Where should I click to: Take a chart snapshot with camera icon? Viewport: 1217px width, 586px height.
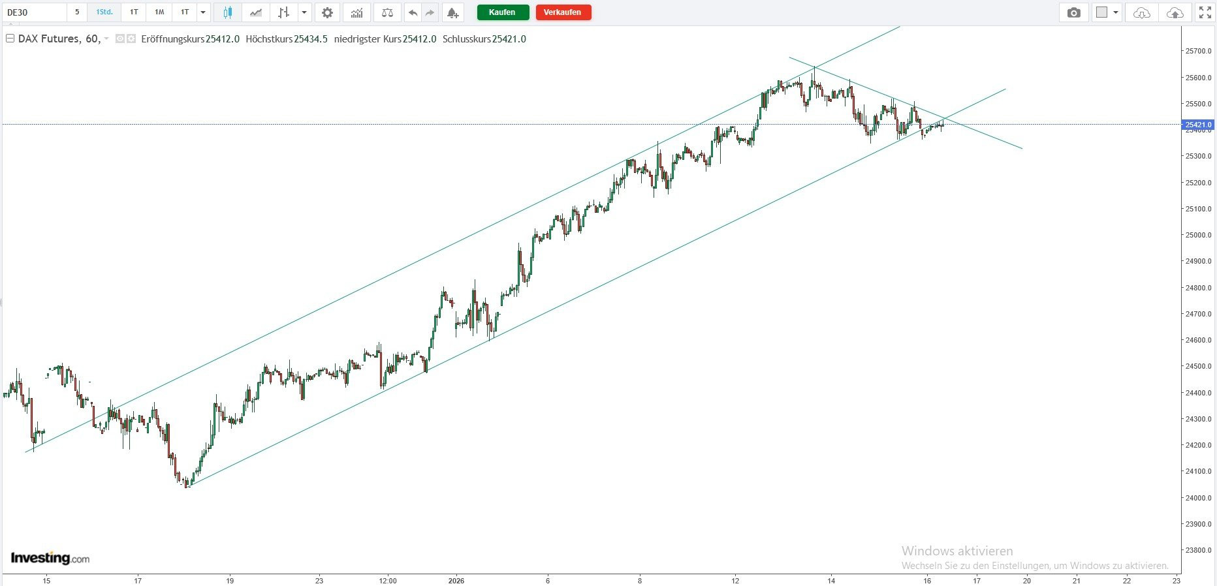[1073, 12]
